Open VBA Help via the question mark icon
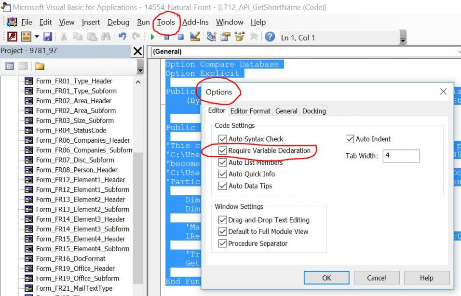This screenshot has width=461, height=296. coord(270,37)
